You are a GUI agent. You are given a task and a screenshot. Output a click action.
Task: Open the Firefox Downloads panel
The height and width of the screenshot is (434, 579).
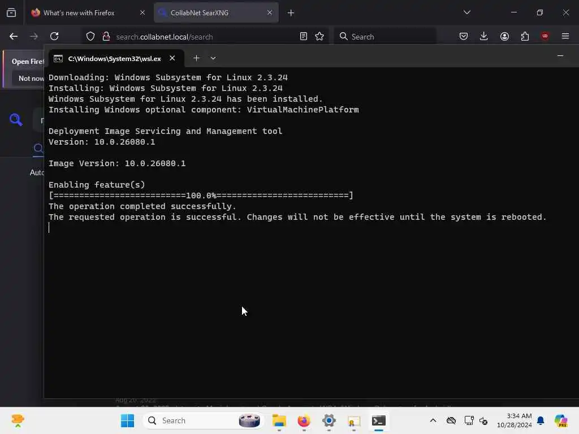tap(484, 36)
